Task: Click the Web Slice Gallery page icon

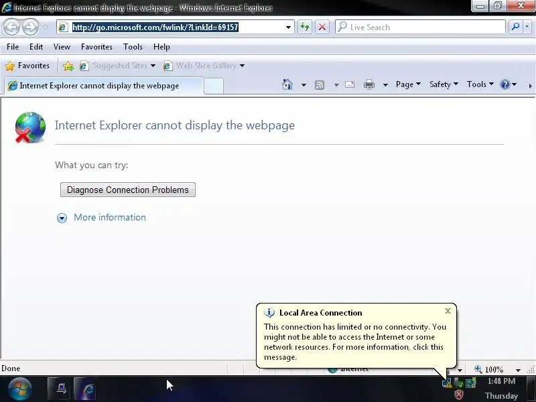Action: [x=167, y=66]
